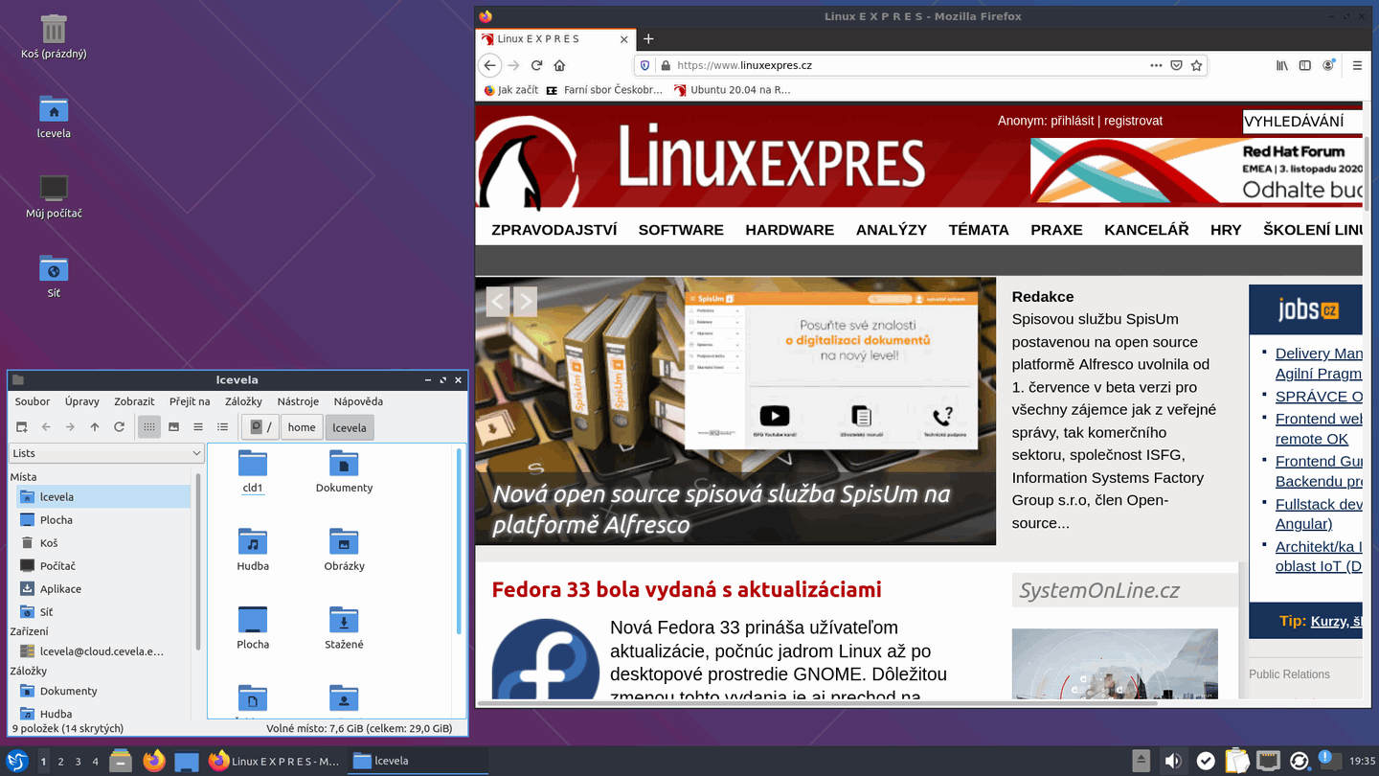Reload folder in file manager toolbar

tap(119, 427)
